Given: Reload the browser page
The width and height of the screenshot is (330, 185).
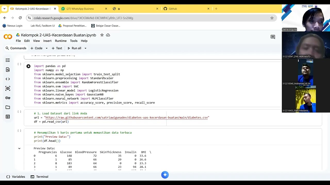Looking at the screenshot, I should click(20, 18).
